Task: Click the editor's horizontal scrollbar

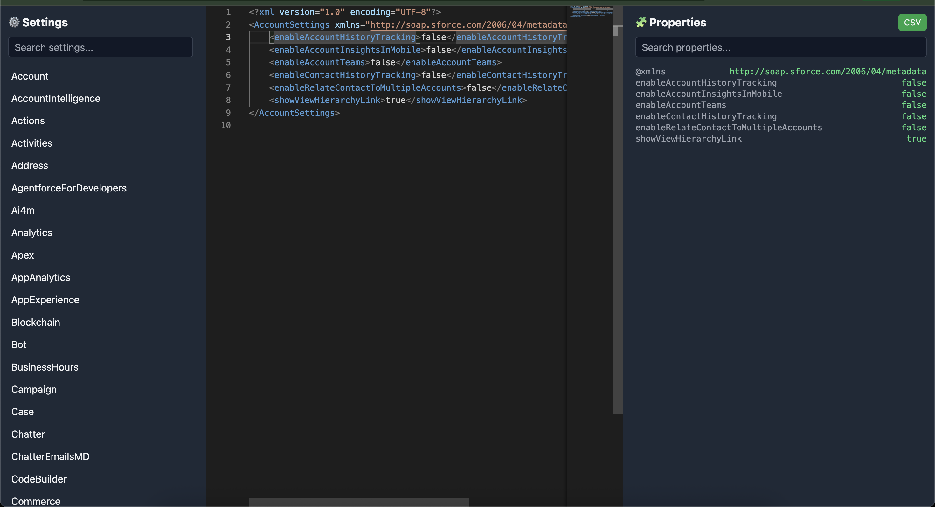Action: 359,503
